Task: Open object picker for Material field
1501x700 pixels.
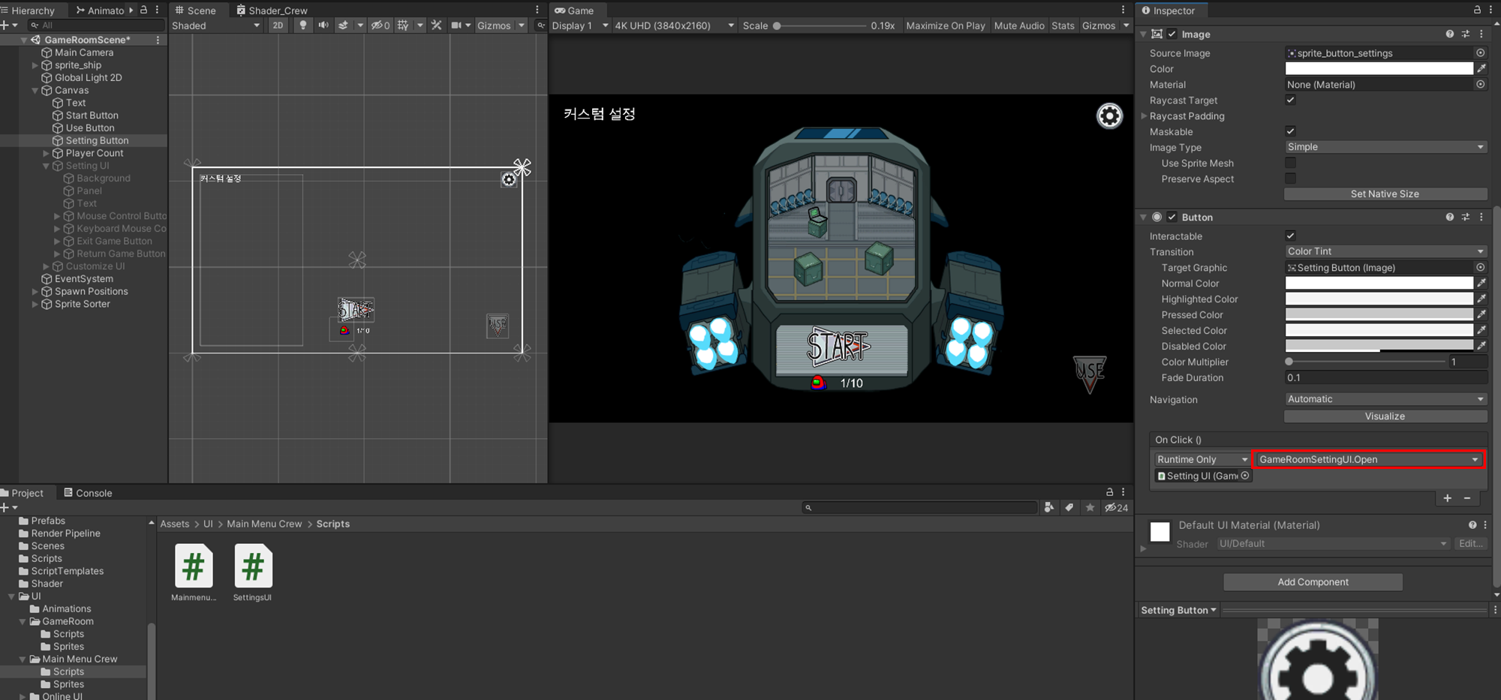Action: pos(1480,85)
